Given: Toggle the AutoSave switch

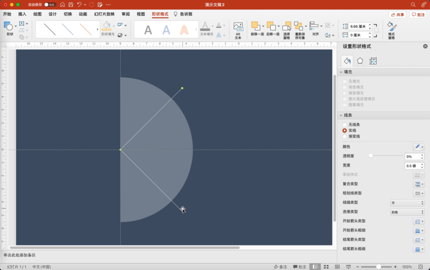Looking at the screenshot, I should coord(50,5).
